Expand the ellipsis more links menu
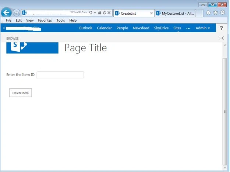Viewport: 230px width, 172px height. click(188, 28)
